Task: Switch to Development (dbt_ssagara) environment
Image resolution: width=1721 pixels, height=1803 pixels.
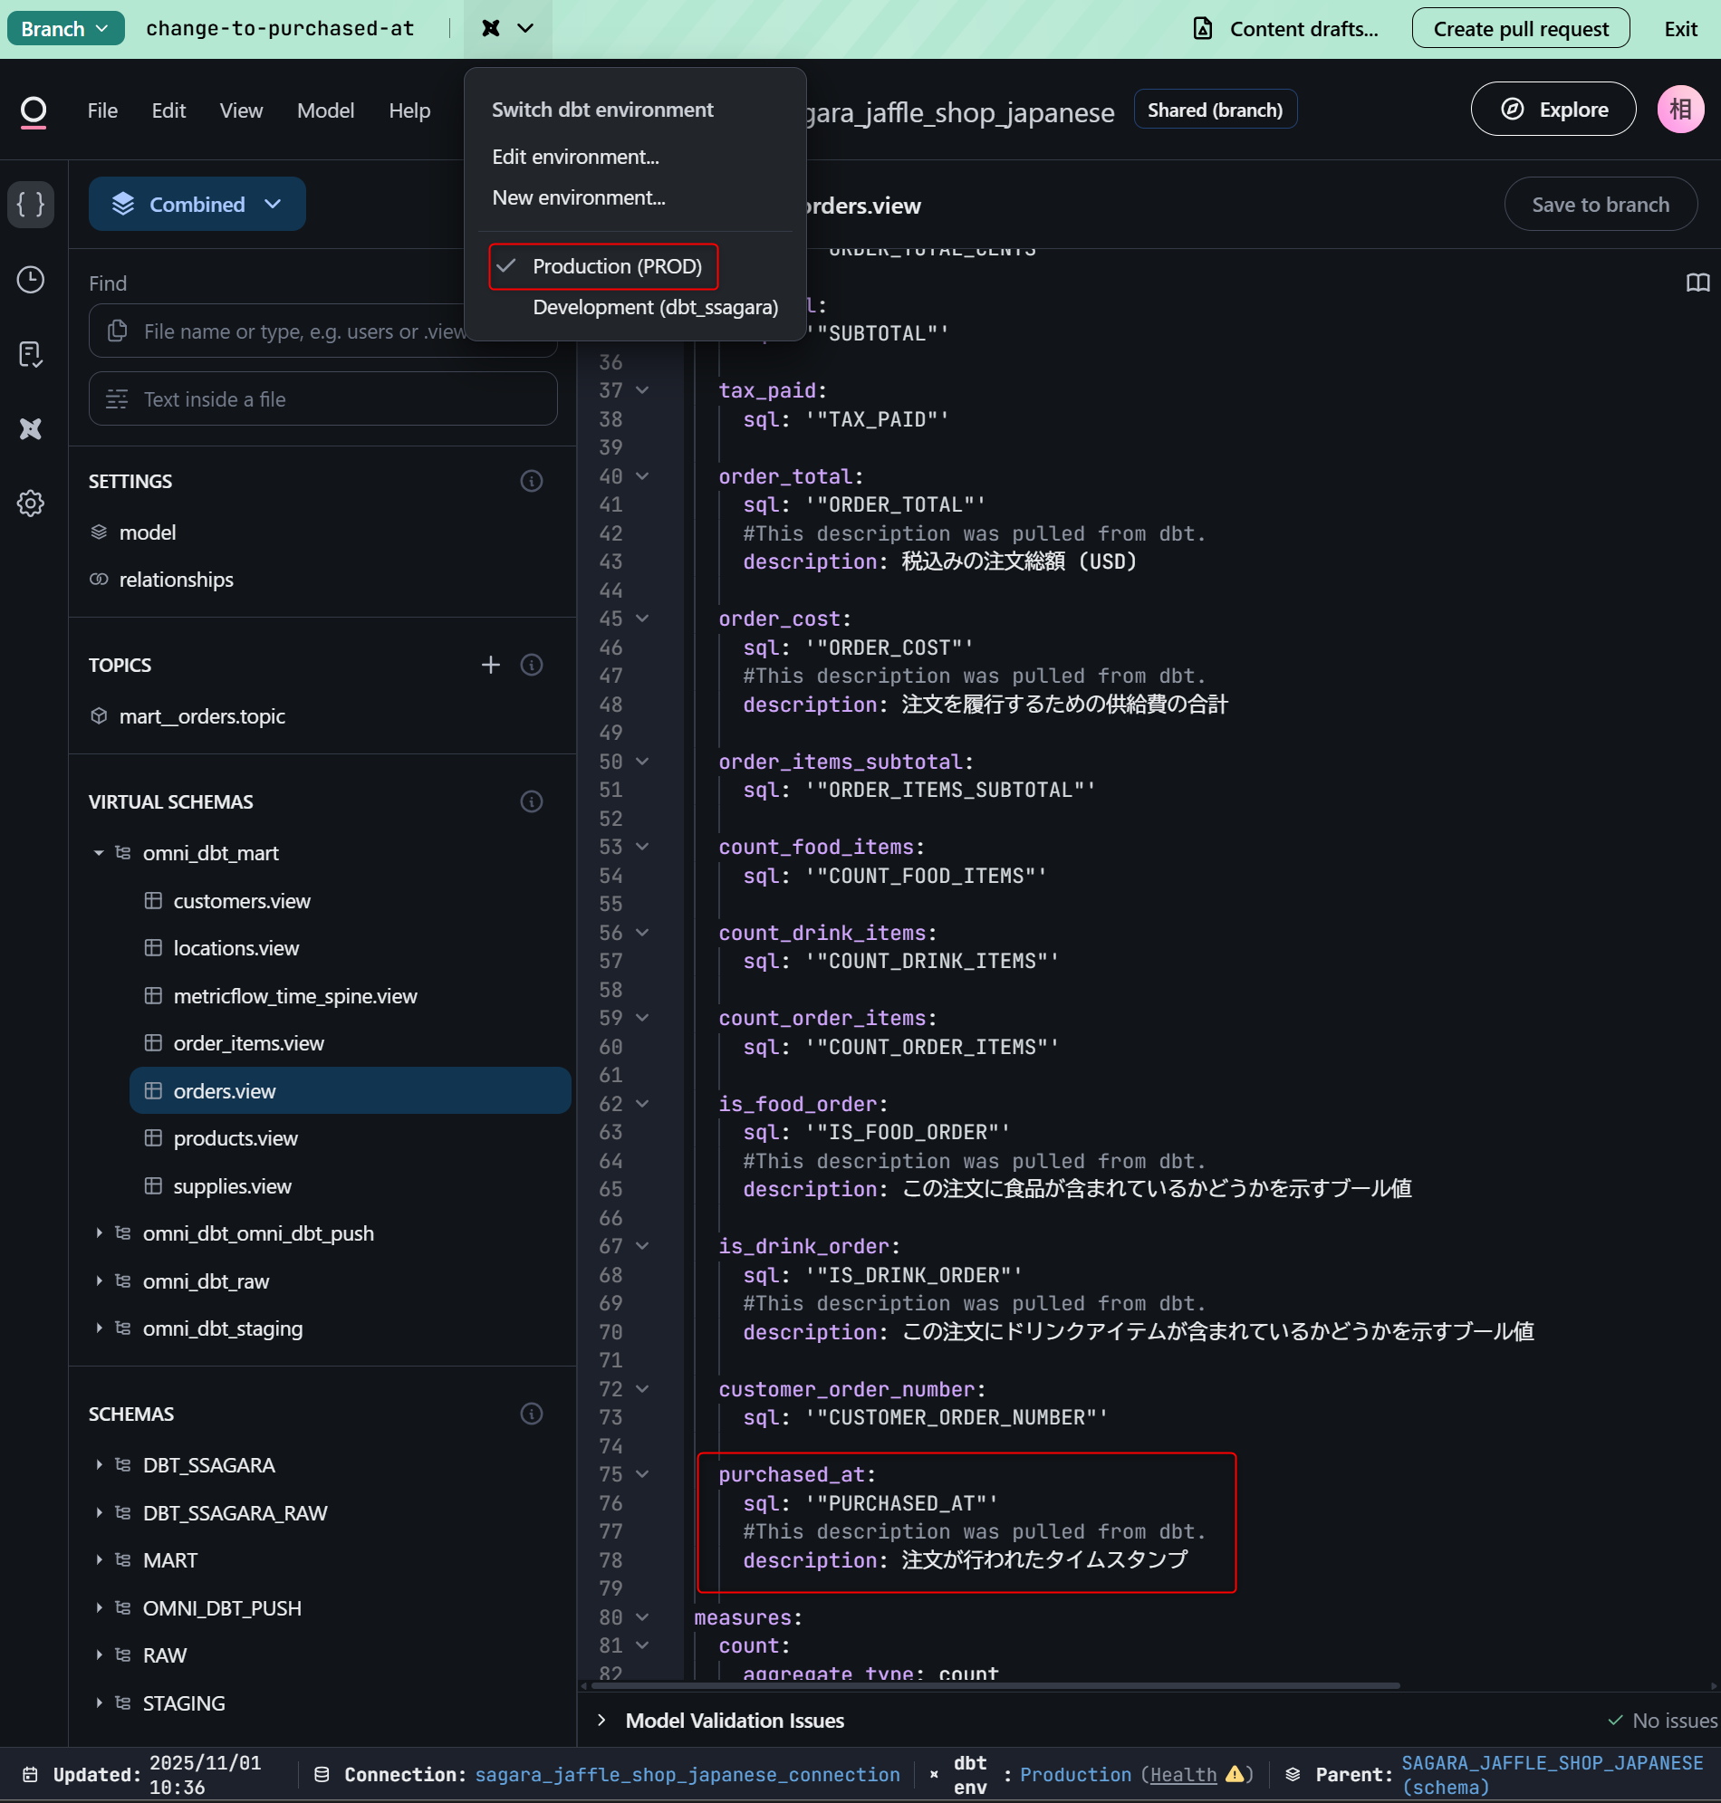Action: point(655,307)
